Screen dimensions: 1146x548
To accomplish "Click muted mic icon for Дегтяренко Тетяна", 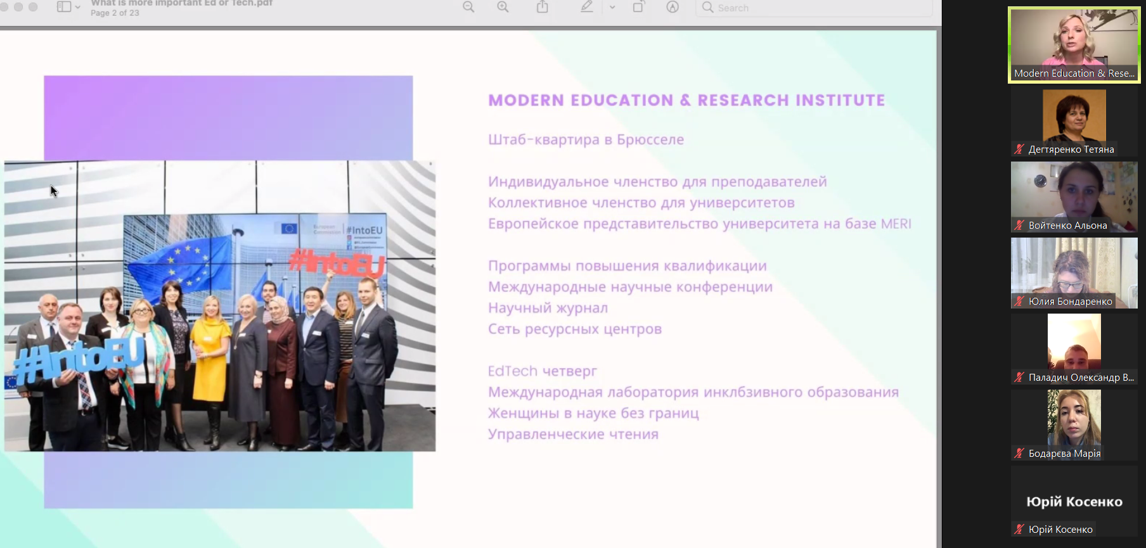I will (x=1019, y=150).
